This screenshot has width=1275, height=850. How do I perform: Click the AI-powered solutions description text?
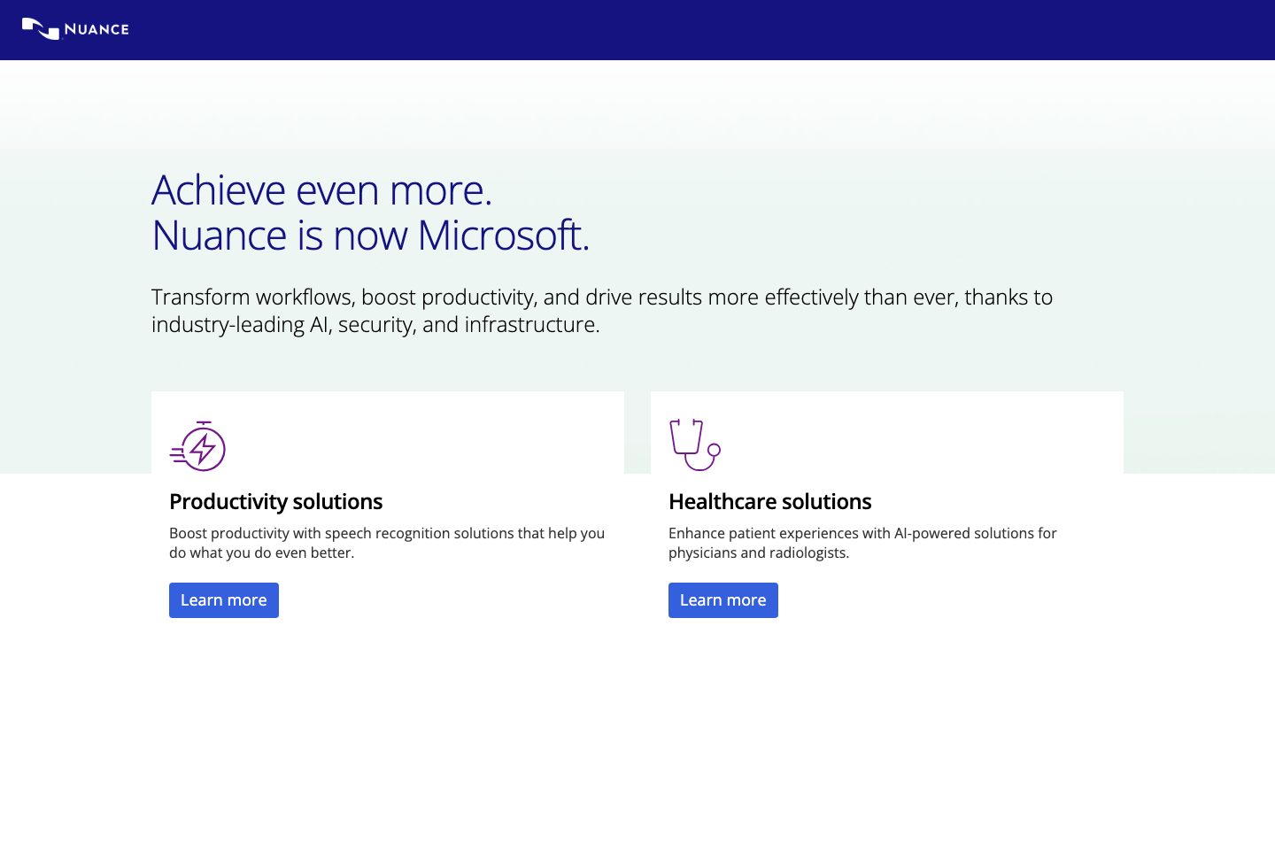coord(862,543)
